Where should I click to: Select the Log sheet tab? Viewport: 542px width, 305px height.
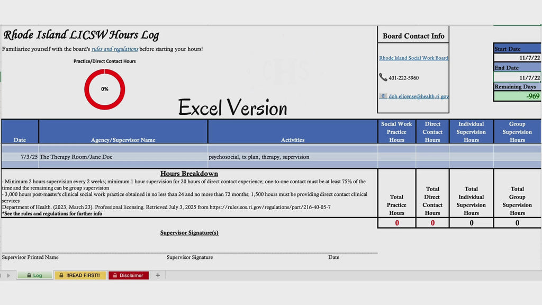click(x=34, y=275)
